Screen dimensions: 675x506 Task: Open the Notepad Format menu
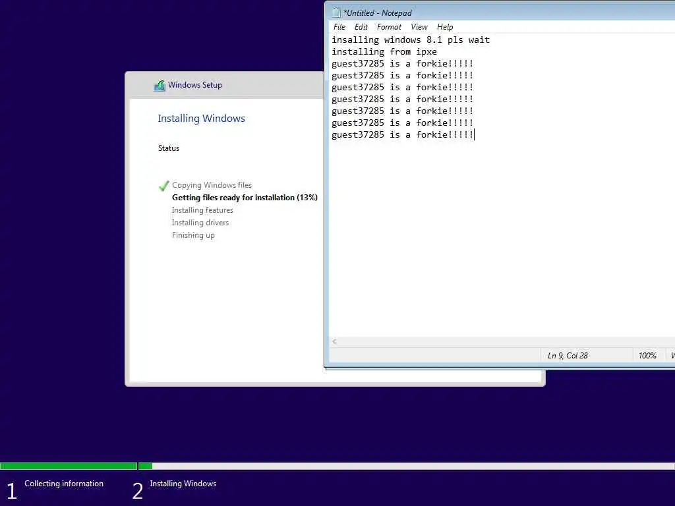389,27
